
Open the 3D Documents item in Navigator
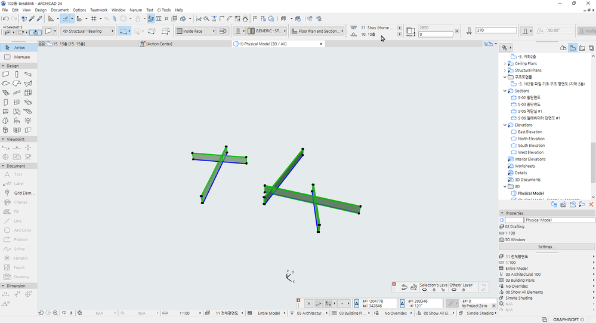click(x=527, y=180)
